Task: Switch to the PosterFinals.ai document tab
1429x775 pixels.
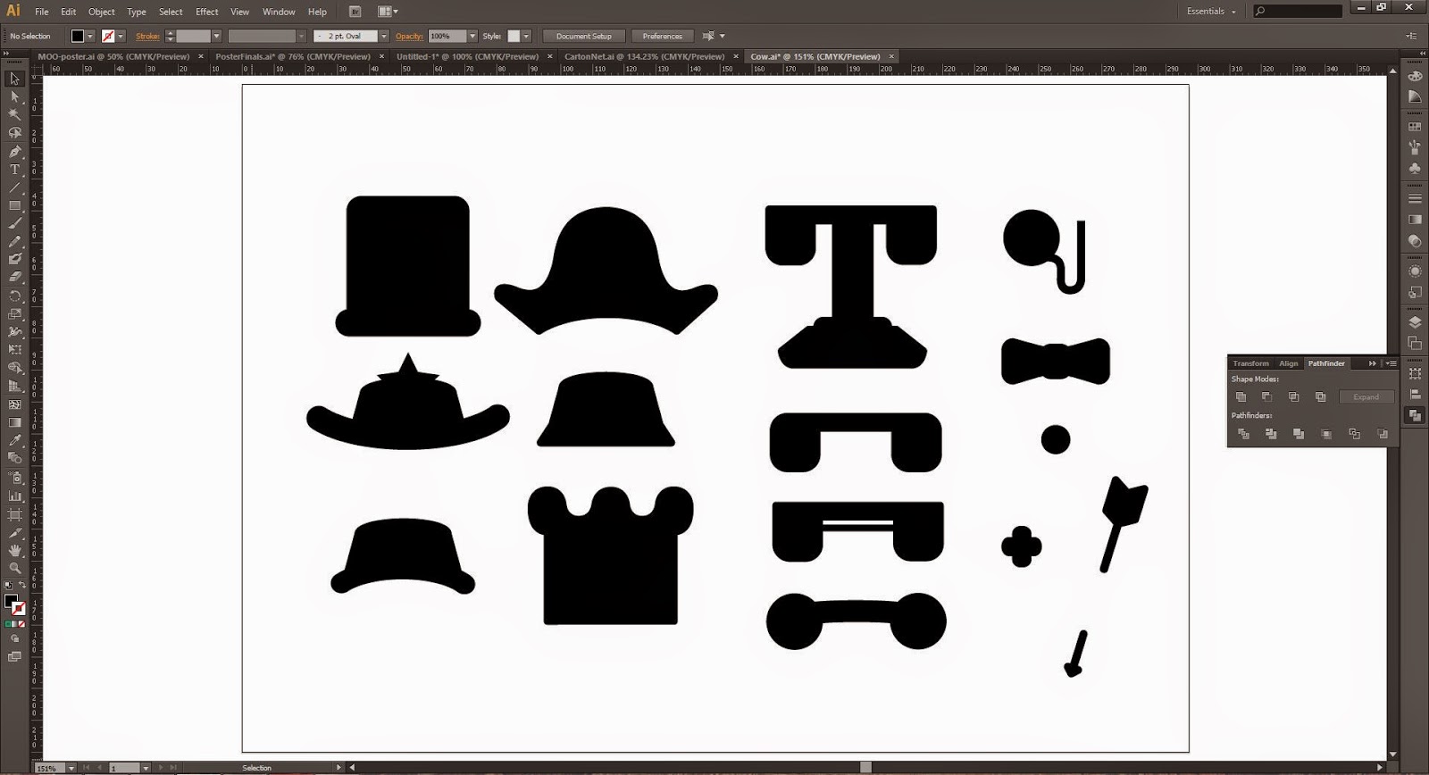Action: click(293, 56)
